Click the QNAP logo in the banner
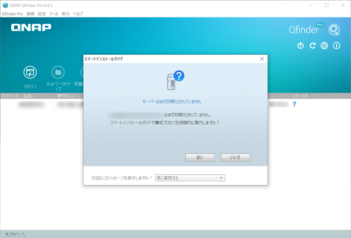Screen dimensions: 351x238 pyautogui.click(x=31, y=27)
